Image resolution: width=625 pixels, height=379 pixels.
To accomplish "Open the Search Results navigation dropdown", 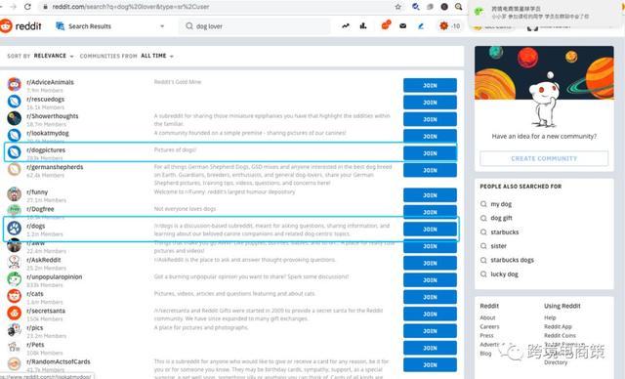I will click(110, 26).
